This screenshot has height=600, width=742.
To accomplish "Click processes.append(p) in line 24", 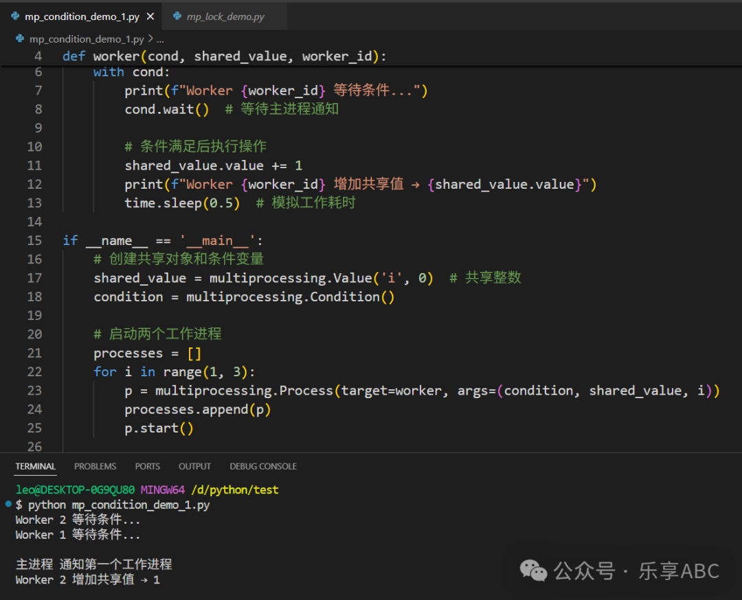I will click(x=197, y=409).
